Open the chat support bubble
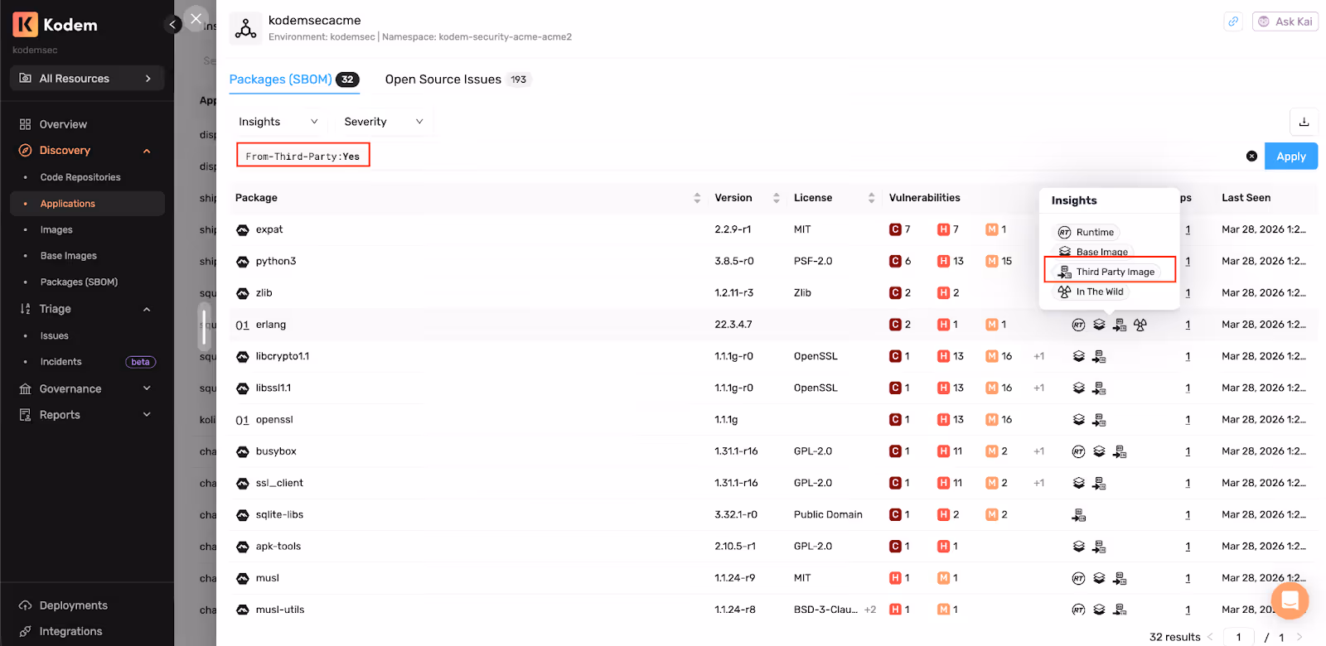This screenshot has height=646, width=1326. click(x=1290, y=600)
